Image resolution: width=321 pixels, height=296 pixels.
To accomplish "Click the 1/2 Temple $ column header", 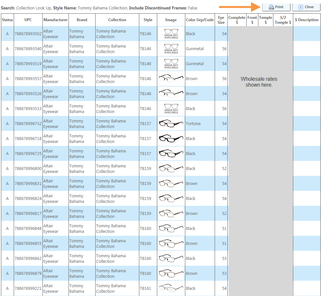I will pos(283,20).
